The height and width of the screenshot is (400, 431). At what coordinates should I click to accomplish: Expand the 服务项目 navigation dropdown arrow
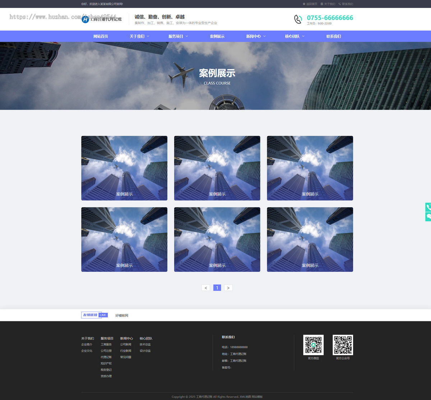click(x=187, y=36)
